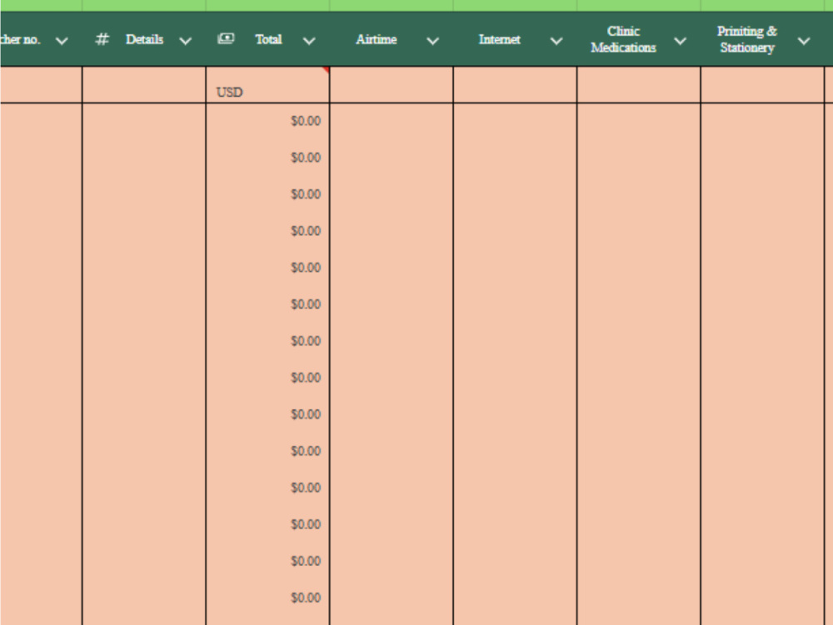
Task: Select the USD cell under Total
Action: point(267,85)
